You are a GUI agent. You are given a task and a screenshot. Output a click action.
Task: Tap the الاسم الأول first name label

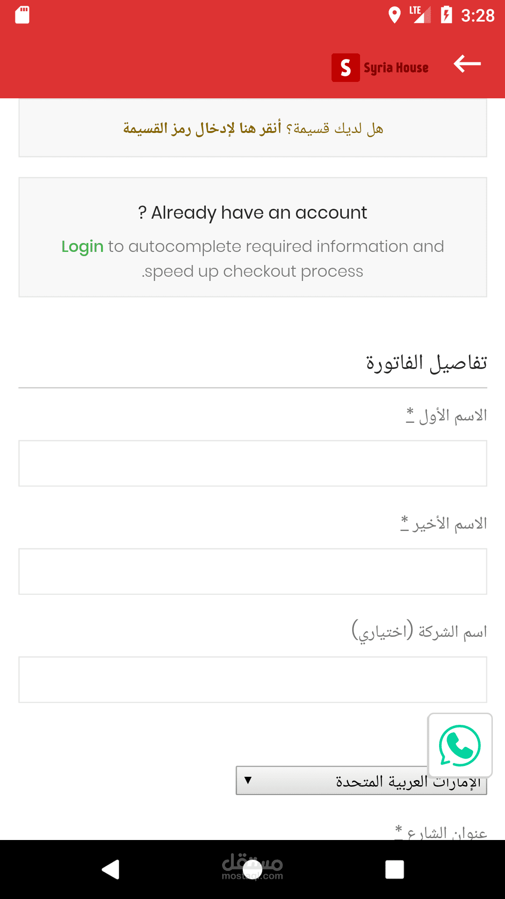[x=452, y=415]
